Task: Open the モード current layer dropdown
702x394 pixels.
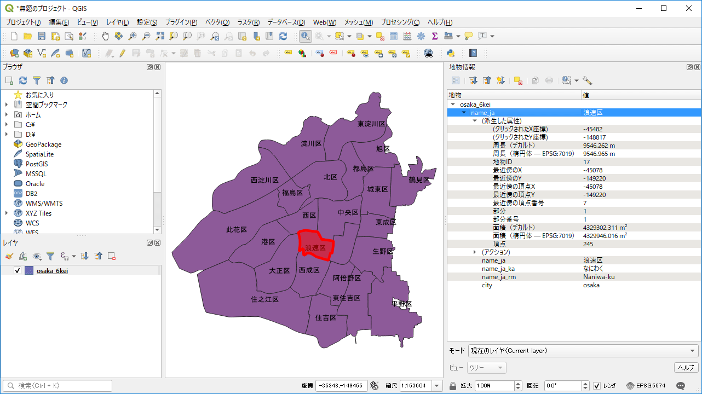Action: pyautogui.click(x=583, y=351)
